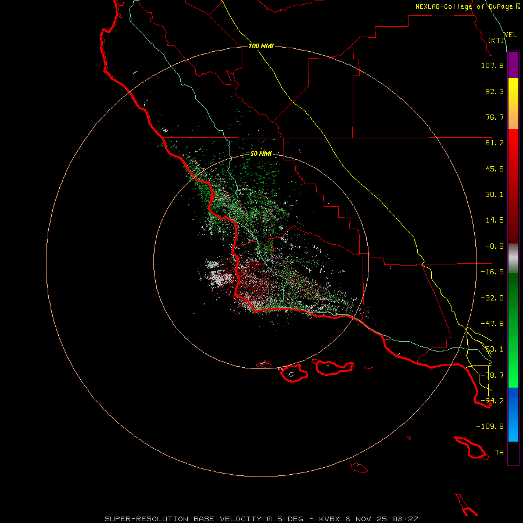
Task: Click the -16.5 legend value
Action: pos(492,272)
